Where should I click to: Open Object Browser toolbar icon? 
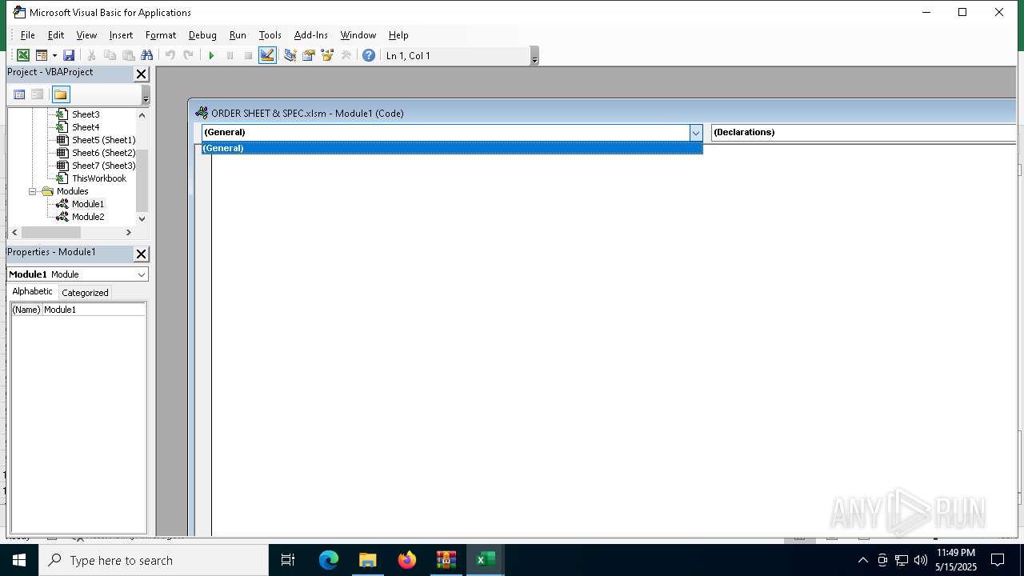326,55
